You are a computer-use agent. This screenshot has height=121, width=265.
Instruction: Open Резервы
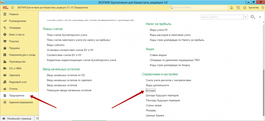point(151,111)
